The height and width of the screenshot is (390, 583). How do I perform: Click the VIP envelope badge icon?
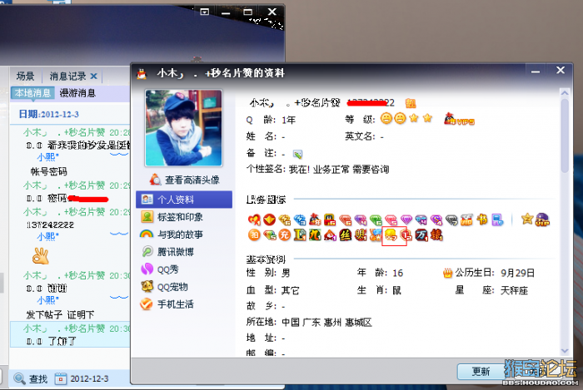point(466,220)
